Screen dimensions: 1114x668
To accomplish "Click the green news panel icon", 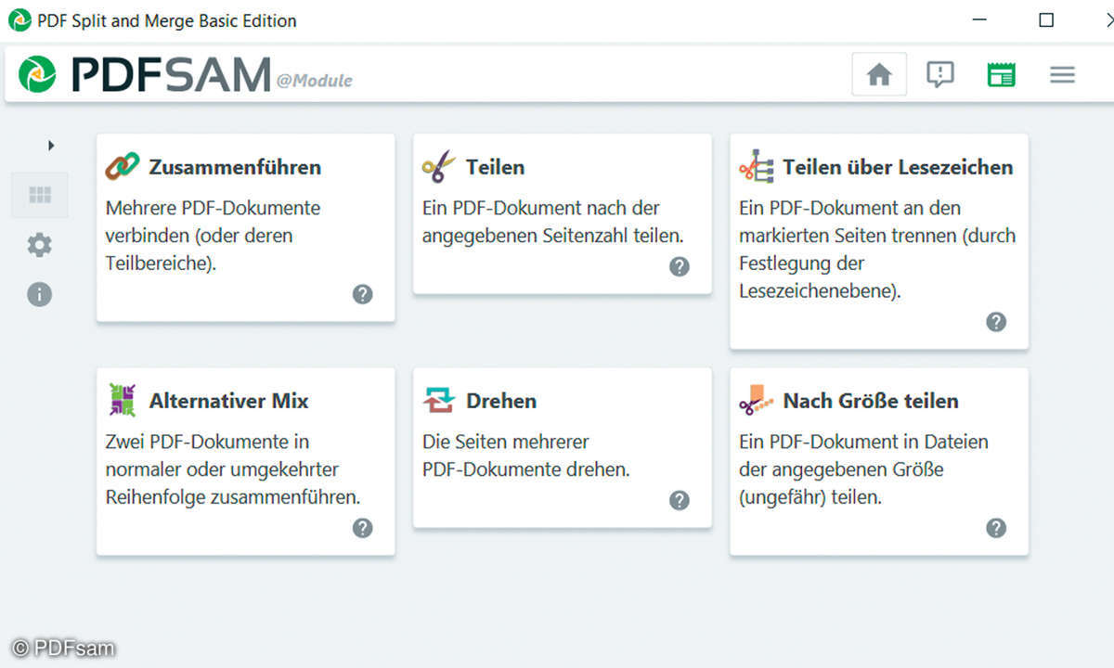I will [1001, 75].
